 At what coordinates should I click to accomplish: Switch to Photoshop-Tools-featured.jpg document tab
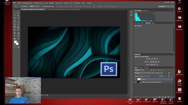(64, 9)
